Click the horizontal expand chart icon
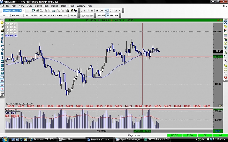The image size is (228, 142). point(2,61)
